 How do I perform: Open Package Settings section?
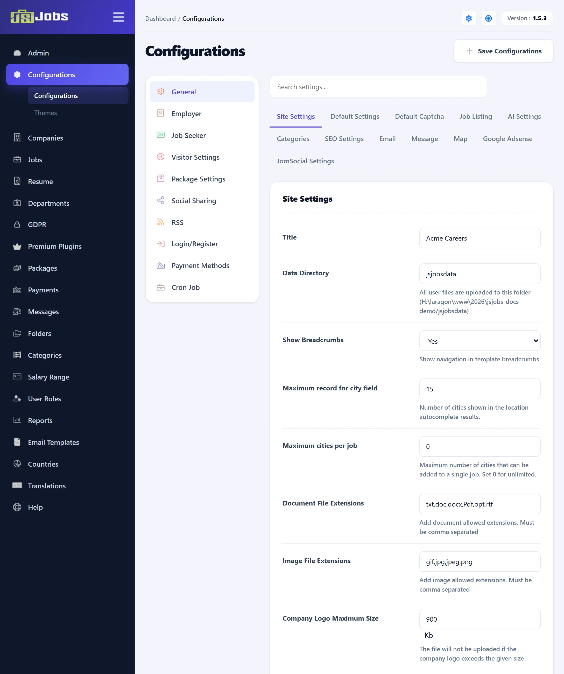point(202,179)
